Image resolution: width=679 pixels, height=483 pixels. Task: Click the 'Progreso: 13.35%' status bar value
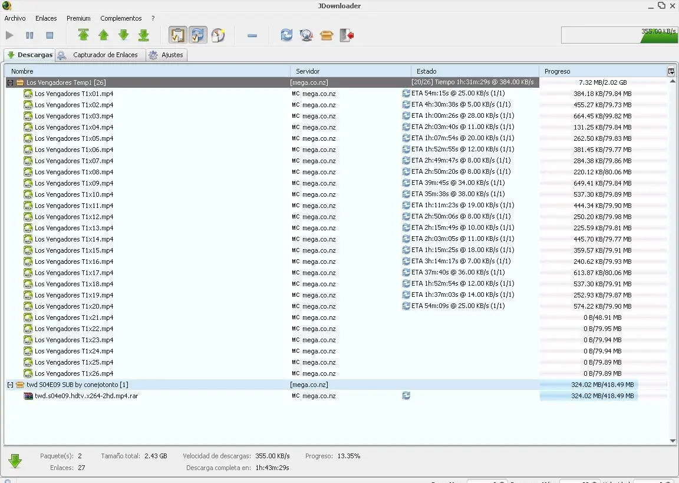(x=332, y=456)
